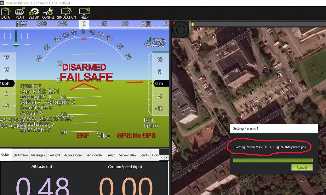This screenshot has width=326, height=195.
Task: Cancel the Getting Params dialog
Action: [302, 167]
